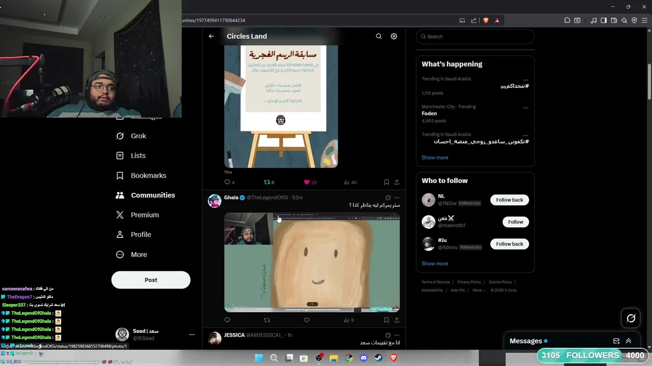Open Brave main hamburger menu

tap(644, 20)
